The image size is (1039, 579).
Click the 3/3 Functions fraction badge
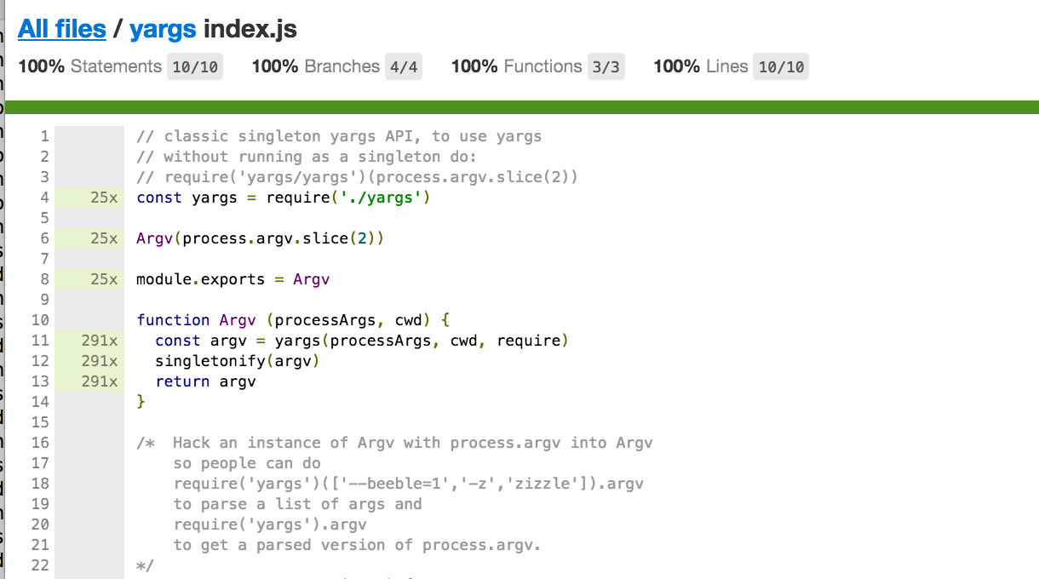(x=606, y=67)
